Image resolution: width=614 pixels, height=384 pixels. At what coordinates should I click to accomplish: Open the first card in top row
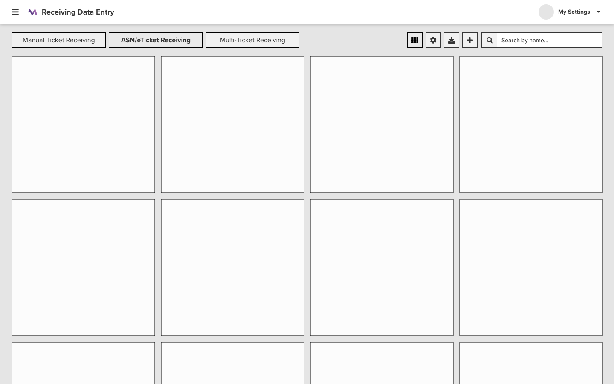83,125
